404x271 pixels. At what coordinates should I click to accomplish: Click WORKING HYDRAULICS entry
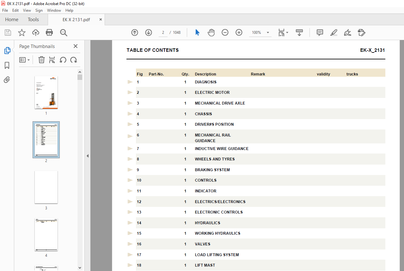[217, 233]
